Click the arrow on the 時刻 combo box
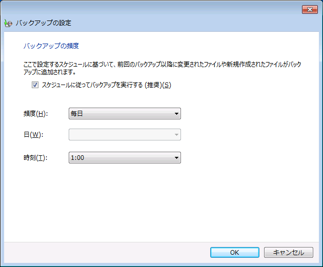Viewport: 323px width, 267px height. coord(176,158)
